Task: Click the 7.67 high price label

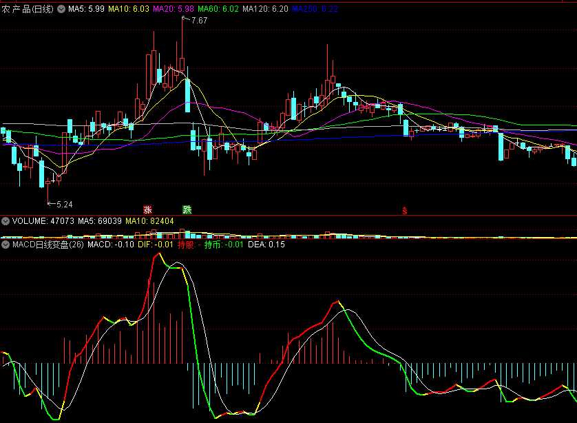Action: point(199,21)
